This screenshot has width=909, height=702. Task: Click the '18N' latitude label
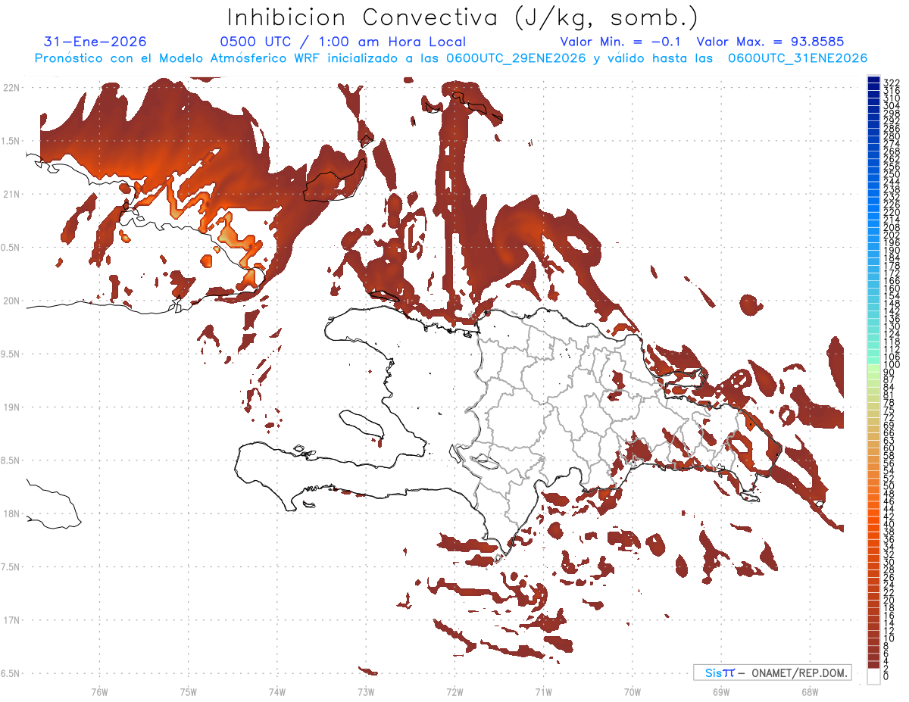coord(11,514)
